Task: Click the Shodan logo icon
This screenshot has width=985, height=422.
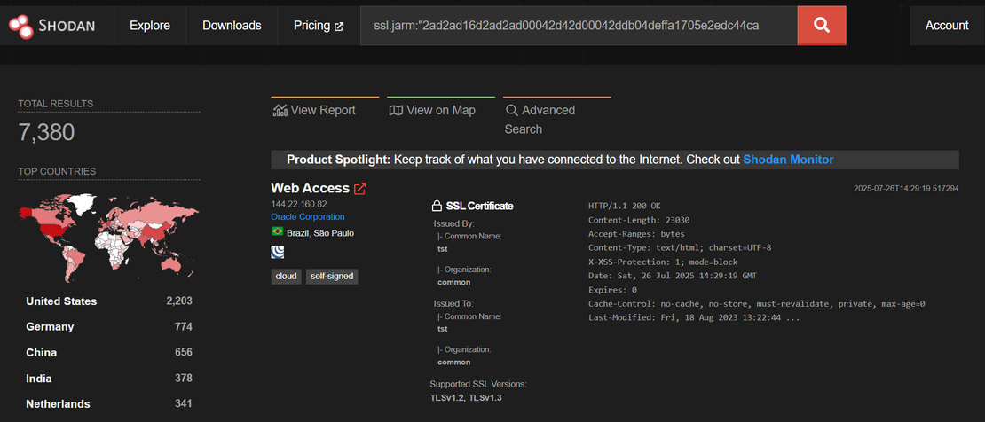Action: point(21,27)
